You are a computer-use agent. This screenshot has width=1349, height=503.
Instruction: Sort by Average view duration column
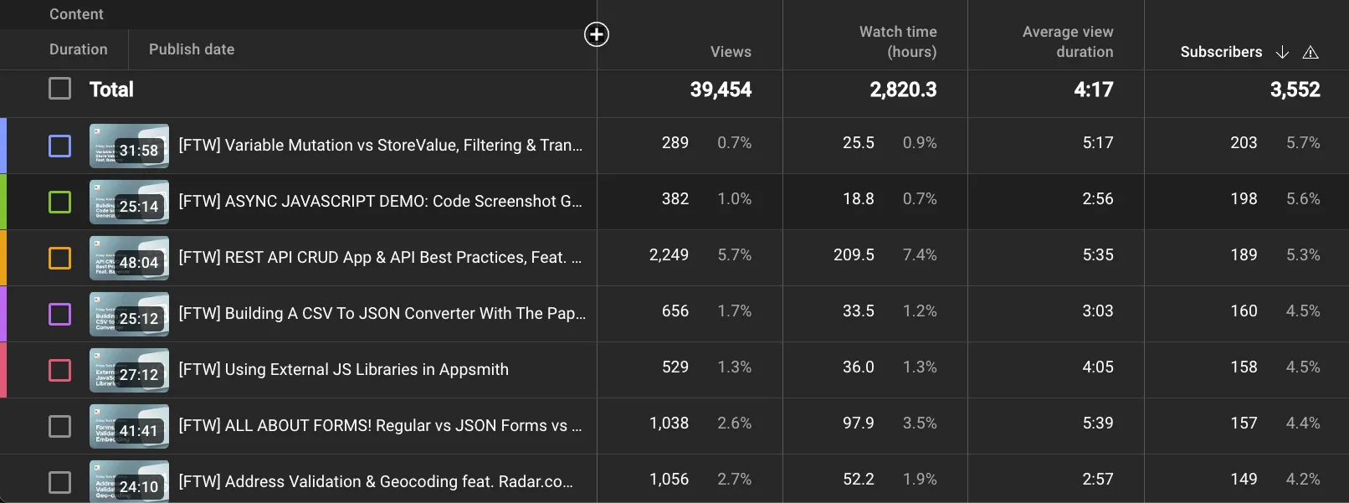1068,42
